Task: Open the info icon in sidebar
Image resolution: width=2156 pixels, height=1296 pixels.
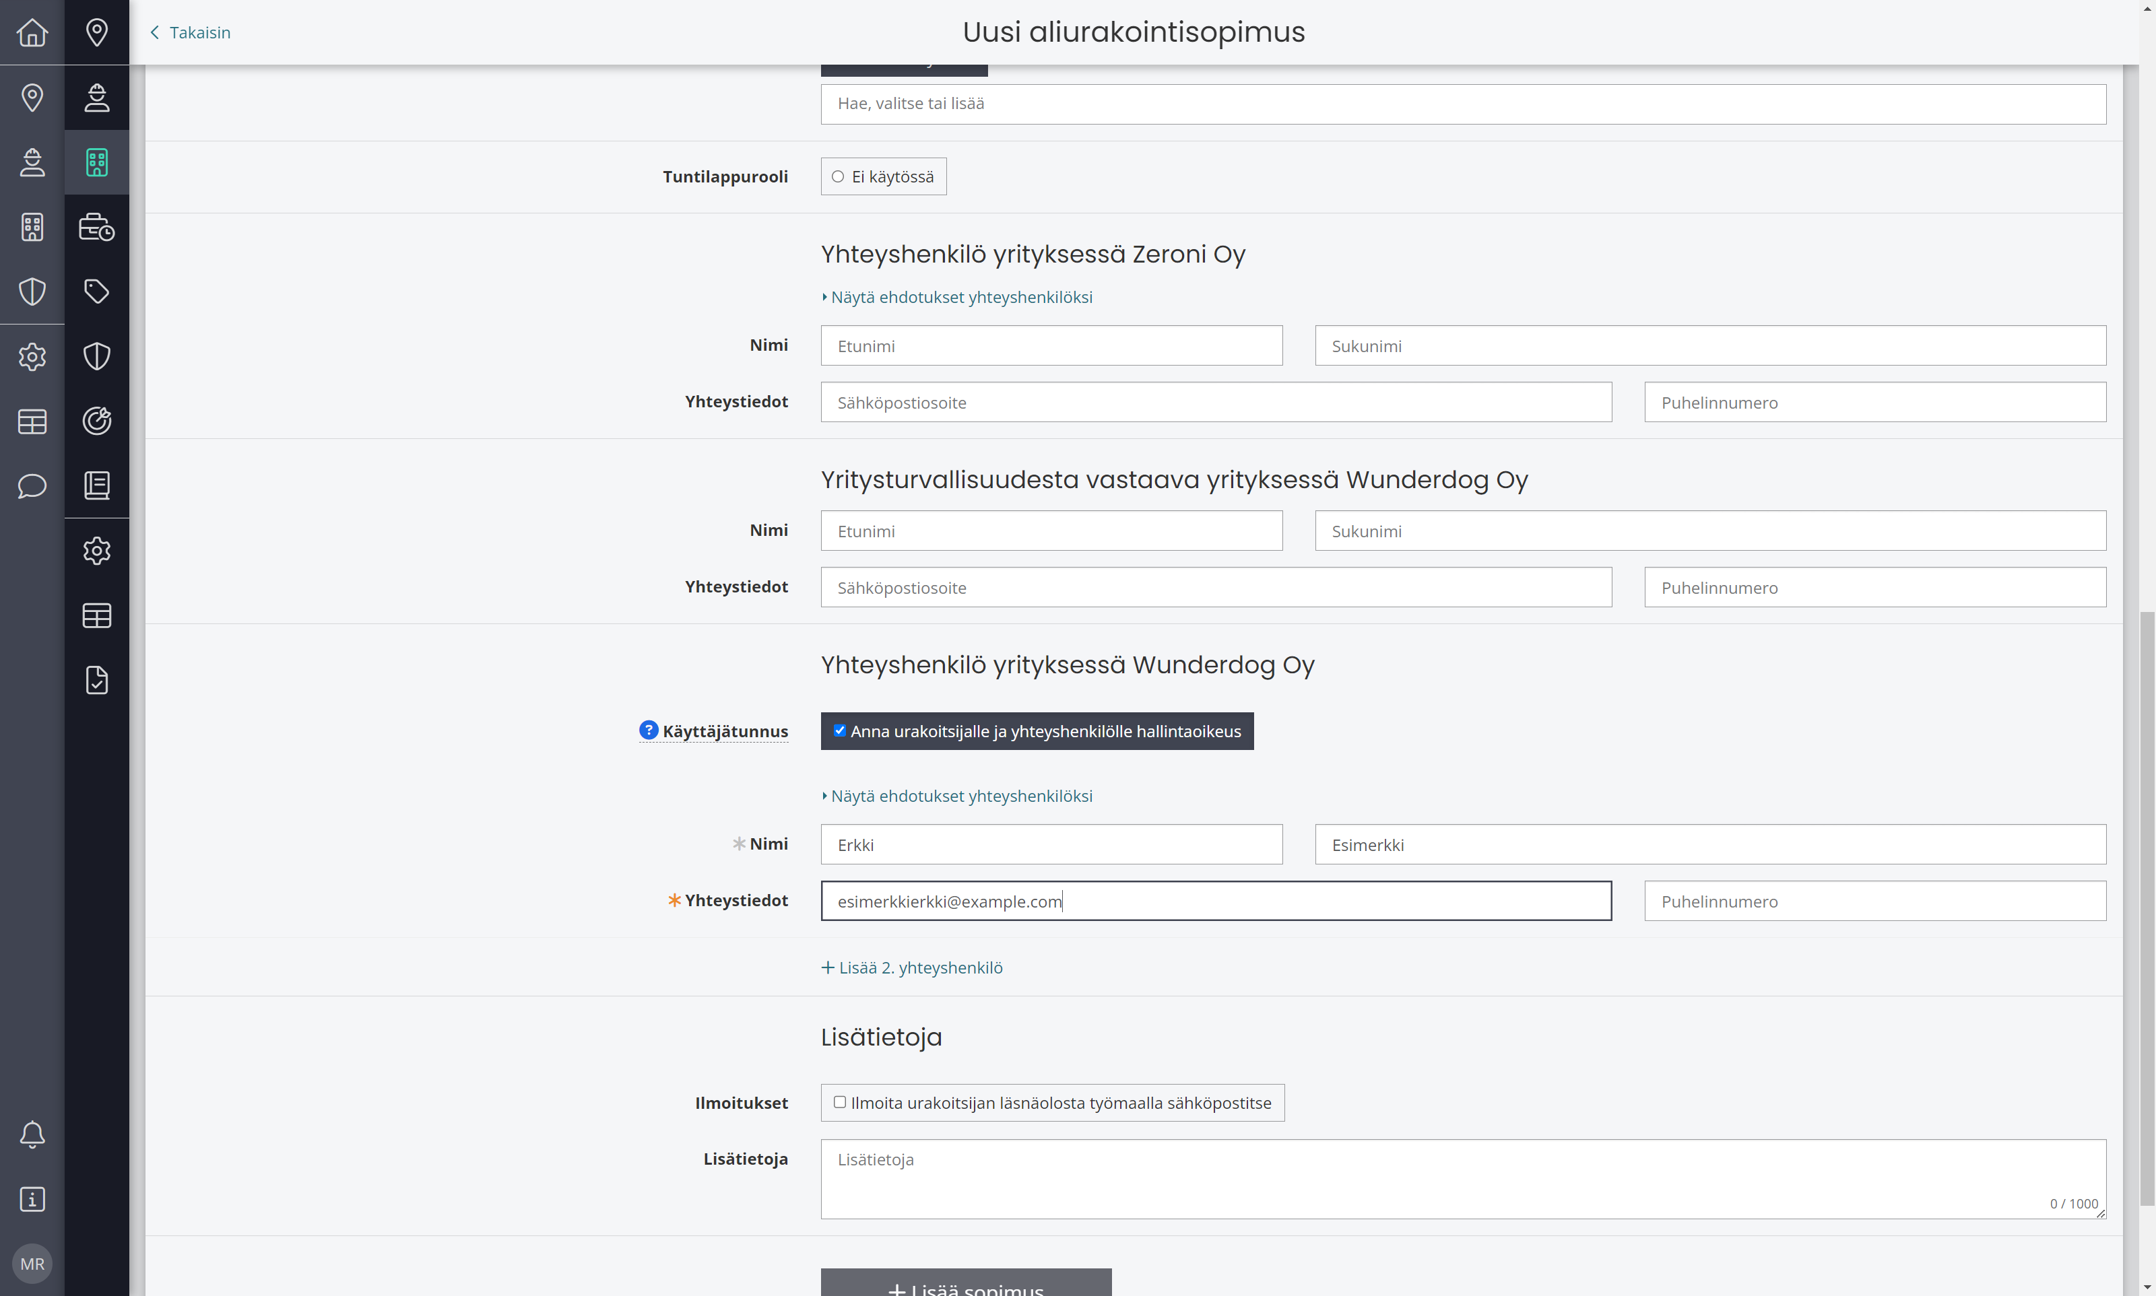Action: point(32,1199)
